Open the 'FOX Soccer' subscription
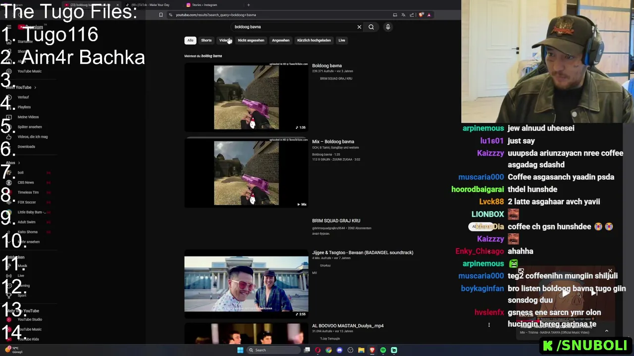This screenshot has width=634, height=356. [x=27, y=202]
